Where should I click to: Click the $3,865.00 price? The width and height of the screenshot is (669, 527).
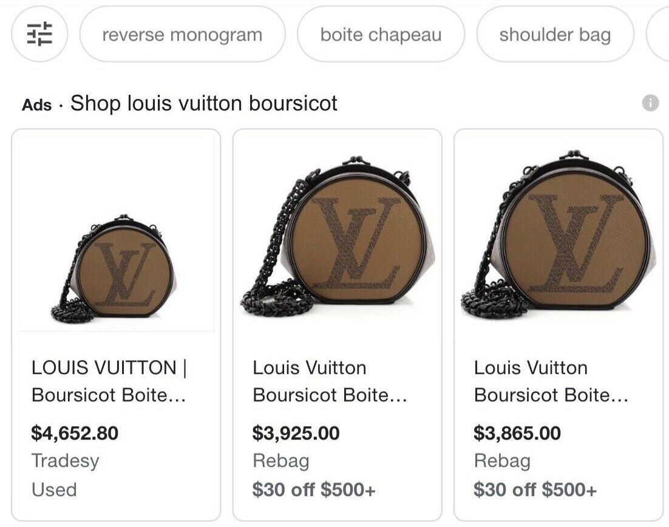517,433
